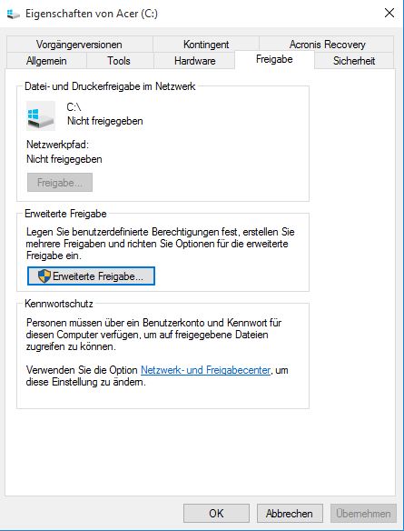Go to the Allgemein tab

click(x=46, y=61)
